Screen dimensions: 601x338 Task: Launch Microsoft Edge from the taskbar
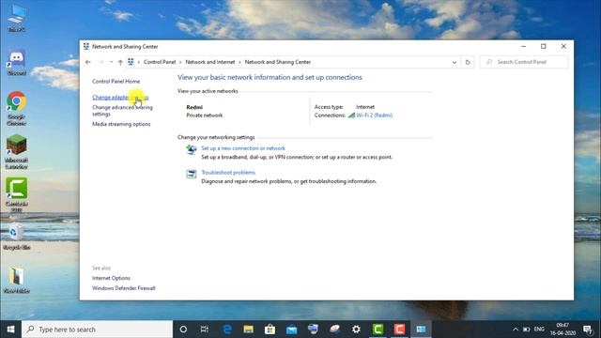pyautogui.click(x=227, y=330)
